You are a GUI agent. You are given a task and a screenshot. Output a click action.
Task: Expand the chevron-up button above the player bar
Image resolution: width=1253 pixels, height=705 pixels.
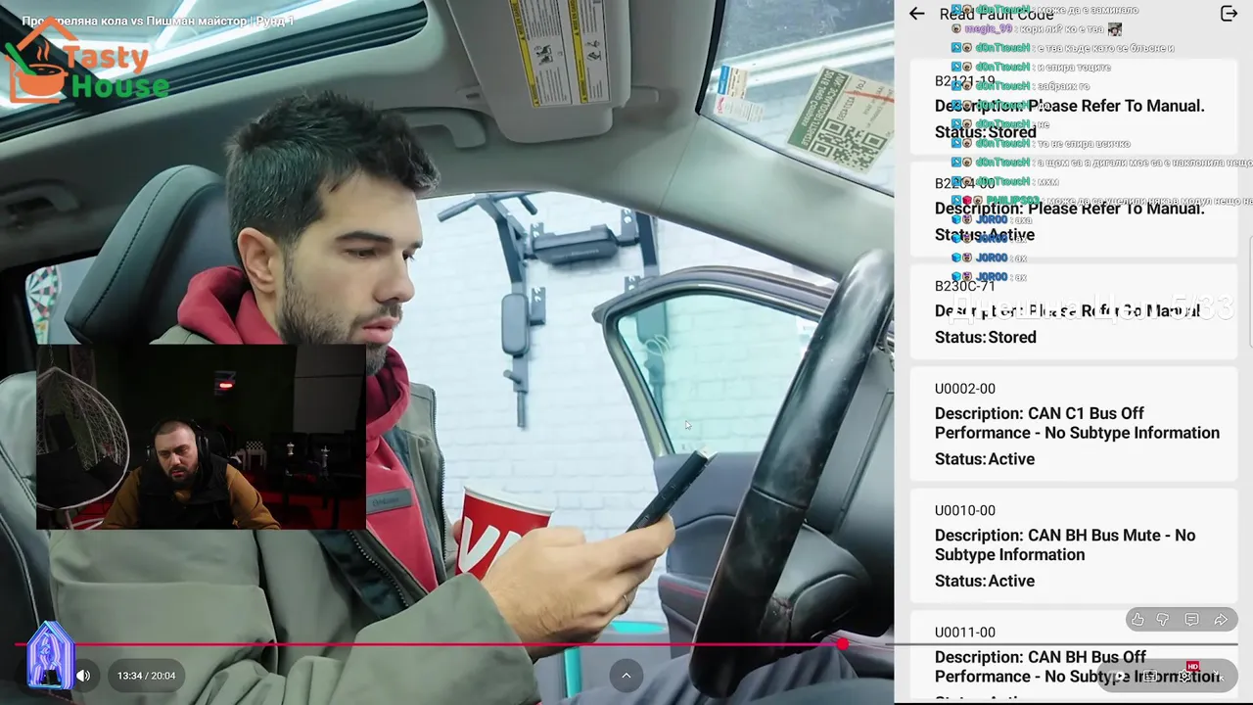pos(626,675)
